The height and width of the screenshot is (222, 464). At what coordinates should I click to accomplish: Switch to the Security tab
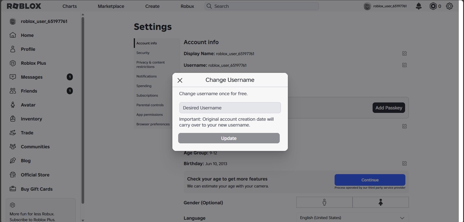[x=157, y=53]
